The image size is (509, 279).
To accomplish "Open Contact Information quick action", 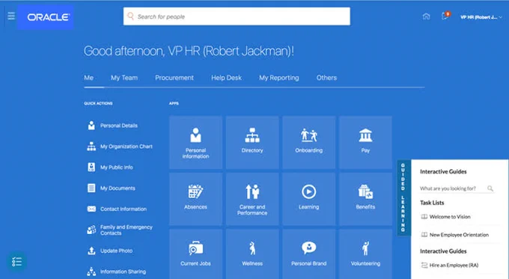I will 124,209.
